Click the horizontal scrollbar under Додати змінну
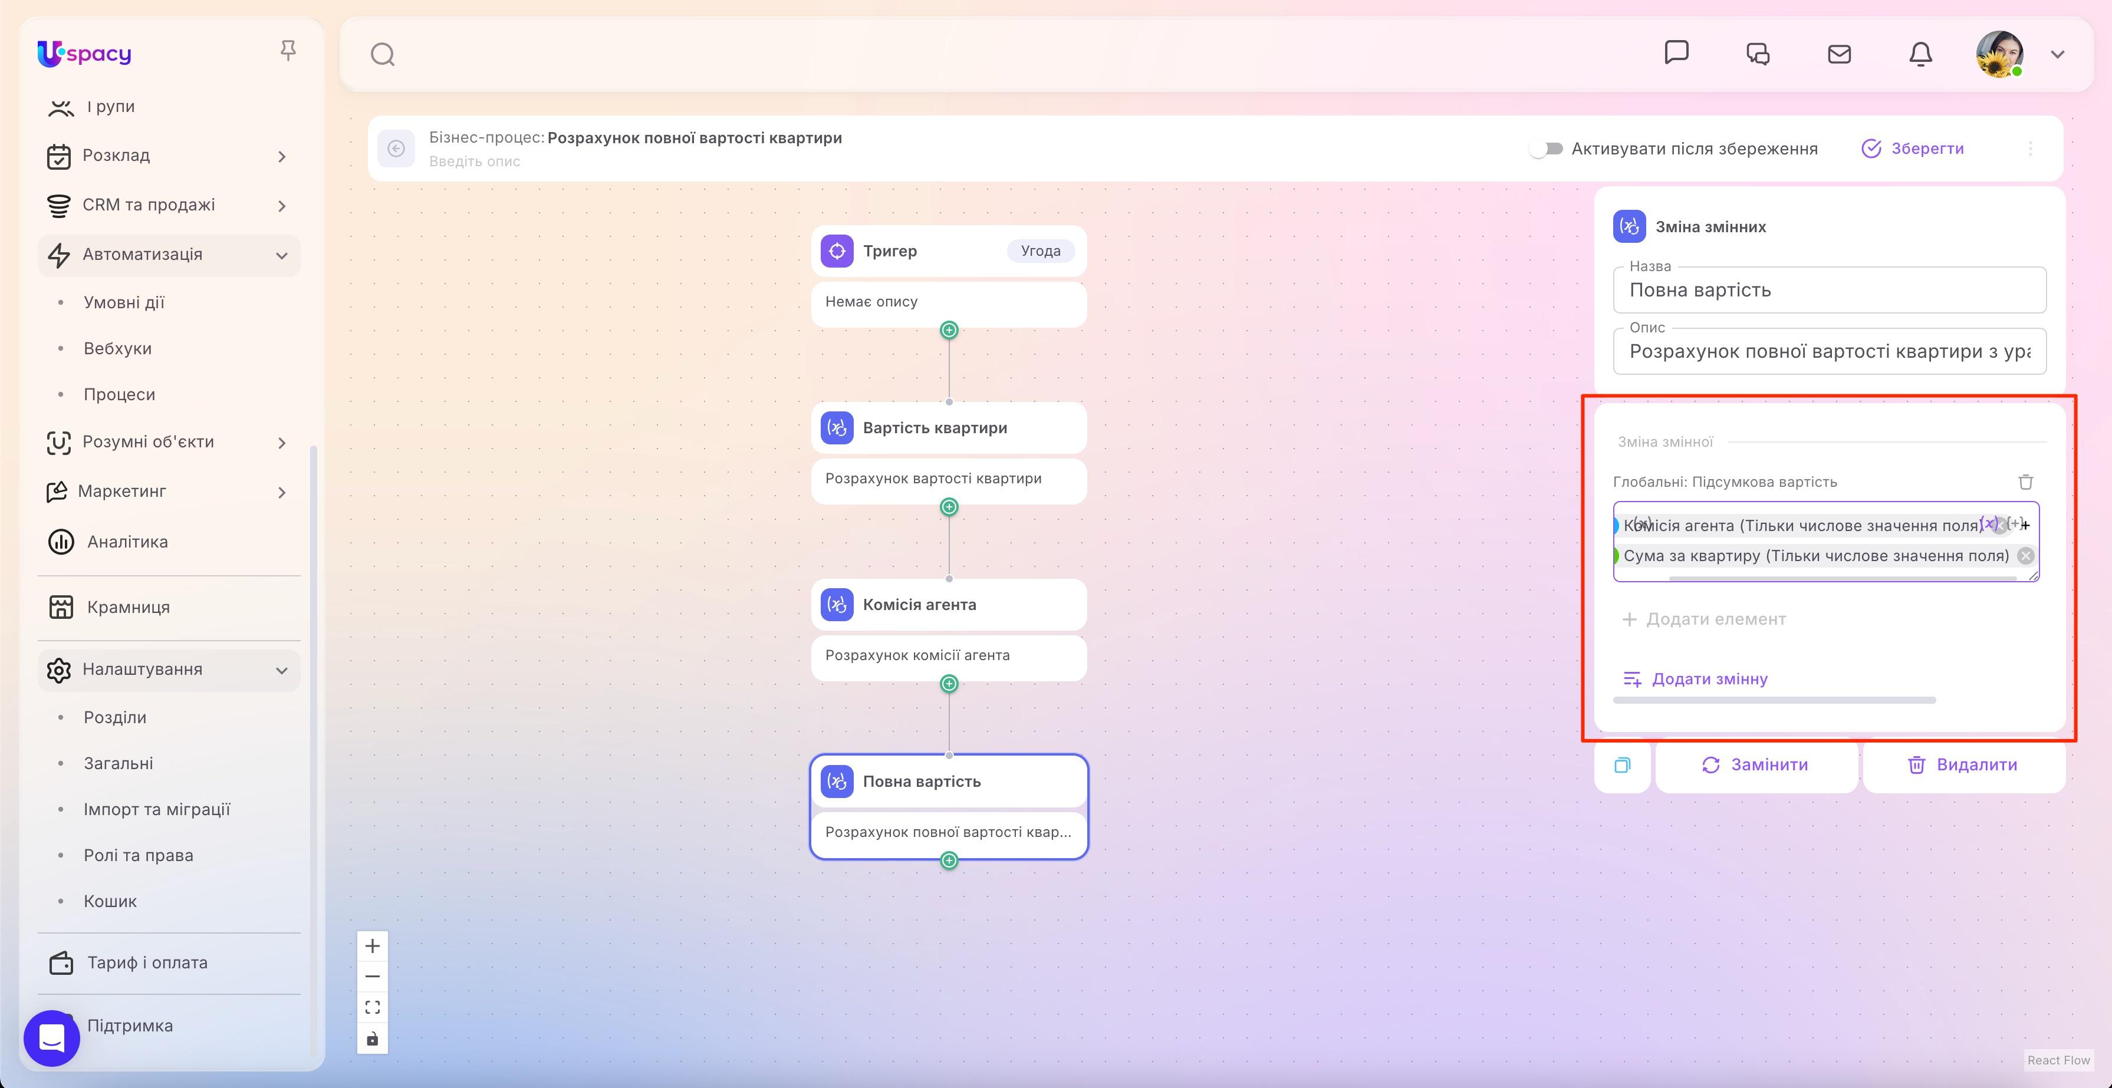This screenshot has height=1088, width=2112. click(1774, 701)
